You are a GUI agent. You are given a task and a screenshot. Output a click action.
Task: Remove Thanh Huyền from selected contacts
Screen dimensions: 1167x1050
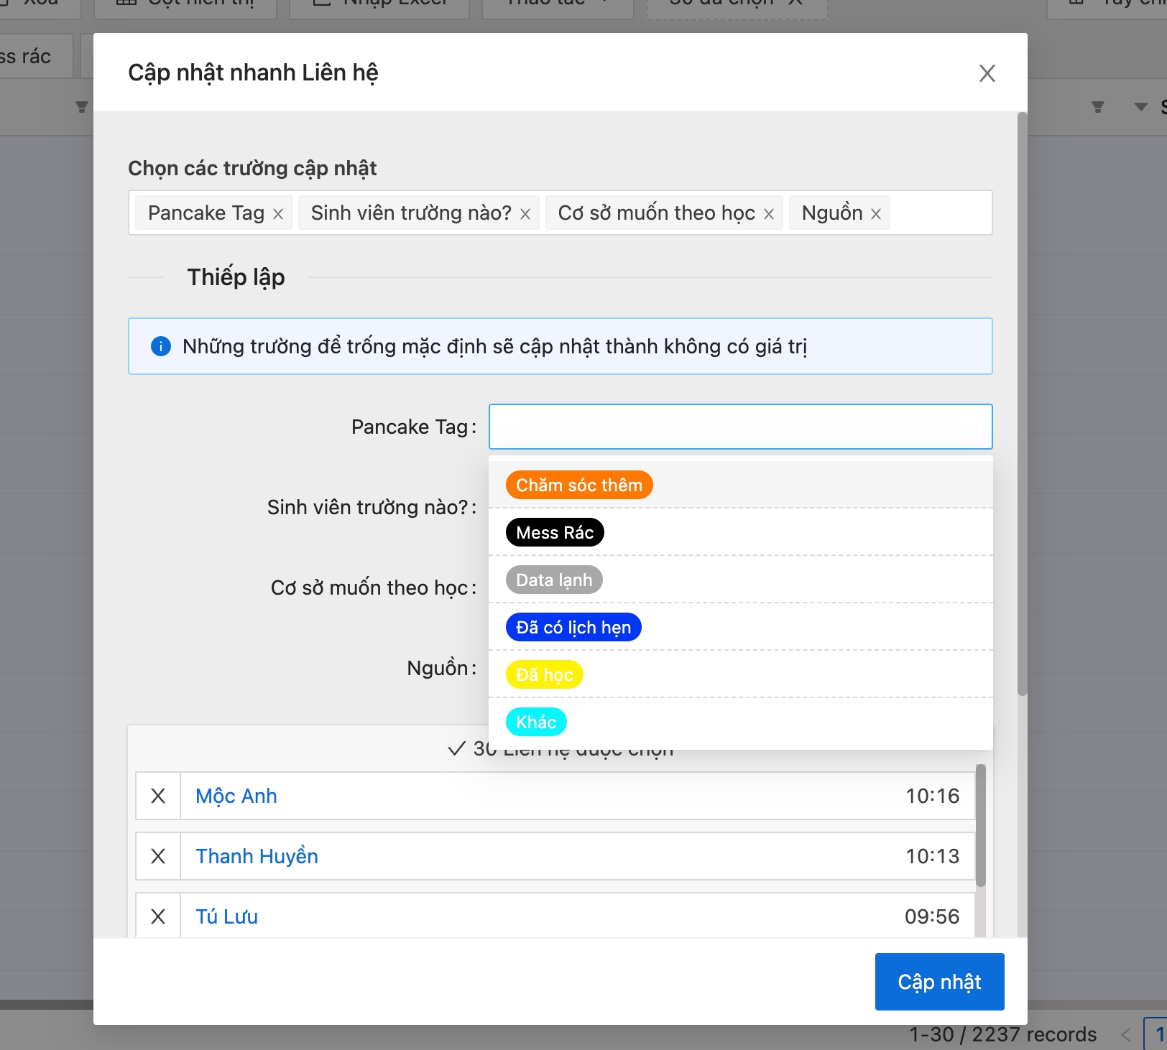(x=158, y=856)
